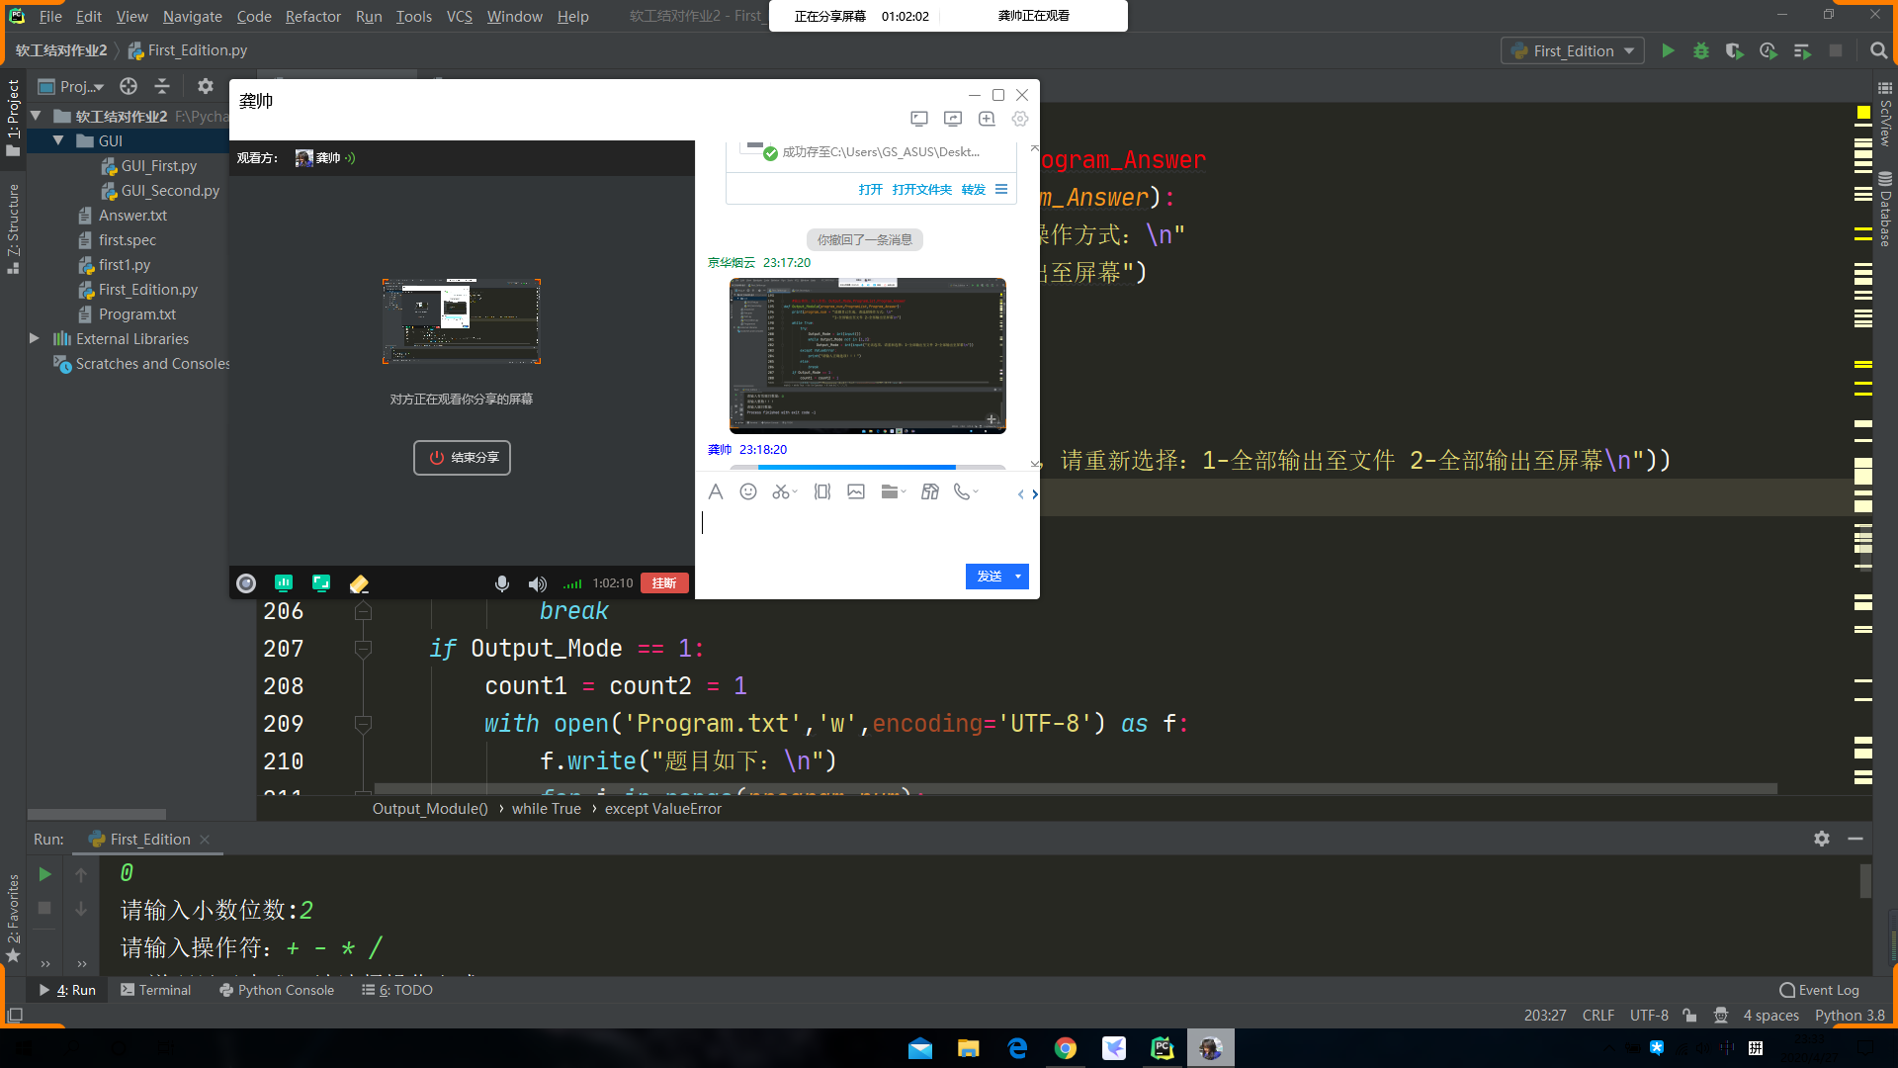
Task: Click the 发送 send button
Action: [x=989, y=577]
